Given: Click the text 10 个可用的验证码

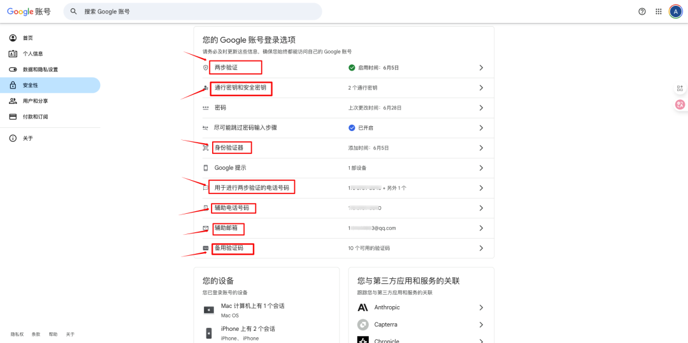Looking at the screenshot, I should [369, 248].
